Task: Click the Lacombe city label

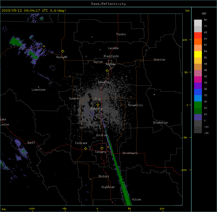Action: click(113, 48)
